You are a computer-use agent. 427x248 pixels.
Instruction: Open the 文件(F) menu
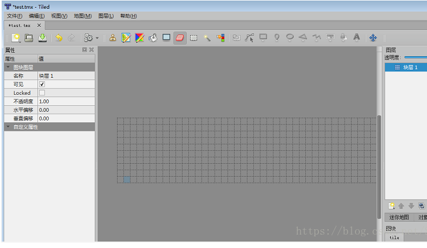[15, 16]
